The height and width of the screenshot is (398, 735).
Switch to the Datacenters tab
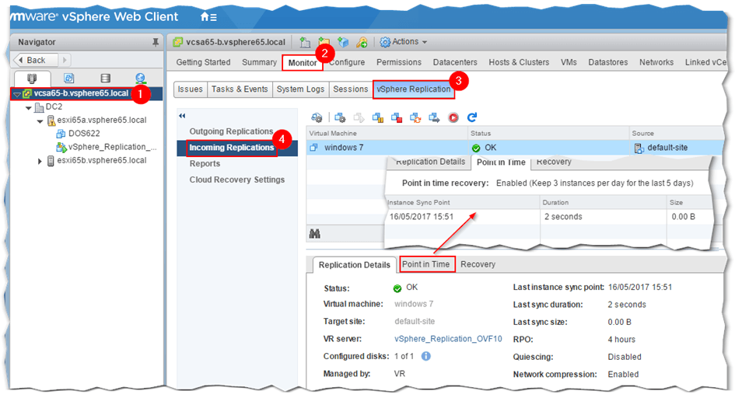pos(455,62)
